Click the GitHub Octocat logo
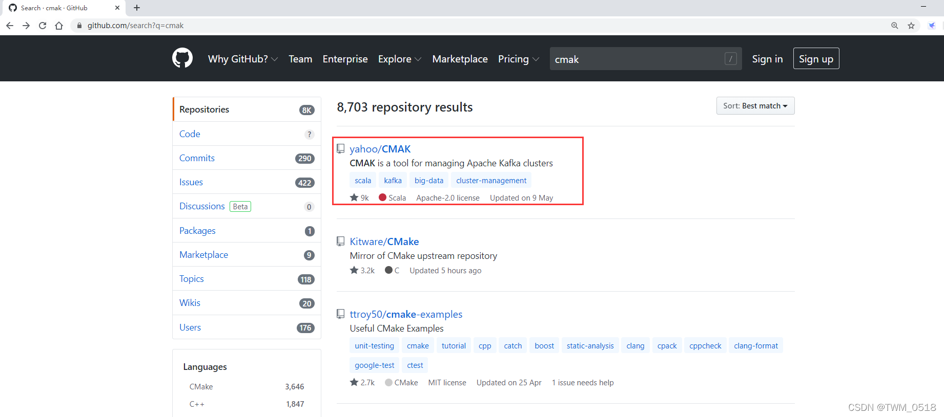 [x=182, y=58]
